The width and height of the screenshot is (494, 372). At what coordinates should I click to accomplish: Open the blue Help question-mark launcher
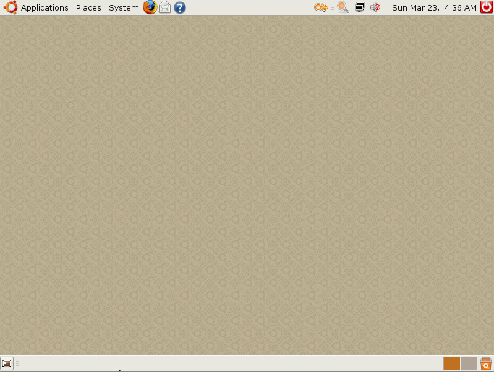tap(179, 7)
